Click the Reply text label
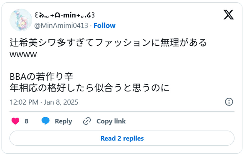Viewport: 244px width, 155px height. (x=63, y=121)
